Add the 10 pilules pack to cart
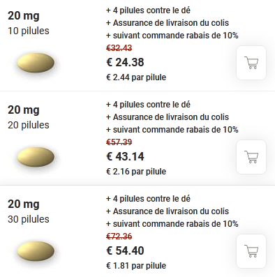The image size is (275, 277). 251,63
